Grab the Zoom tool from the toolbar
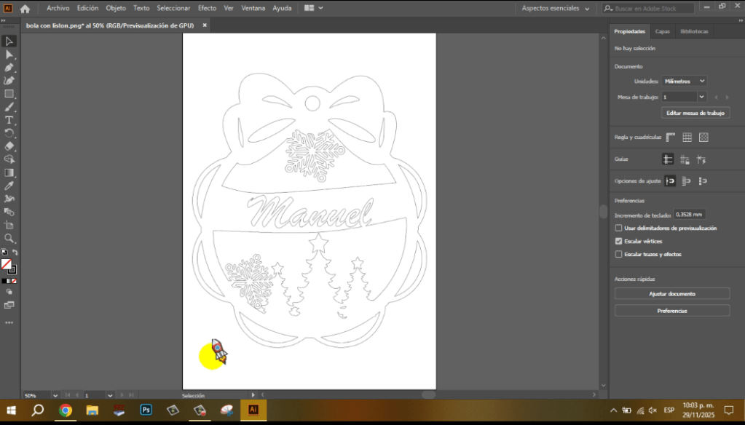The height and width of the screenshot is (425, 745). [9, 239]
